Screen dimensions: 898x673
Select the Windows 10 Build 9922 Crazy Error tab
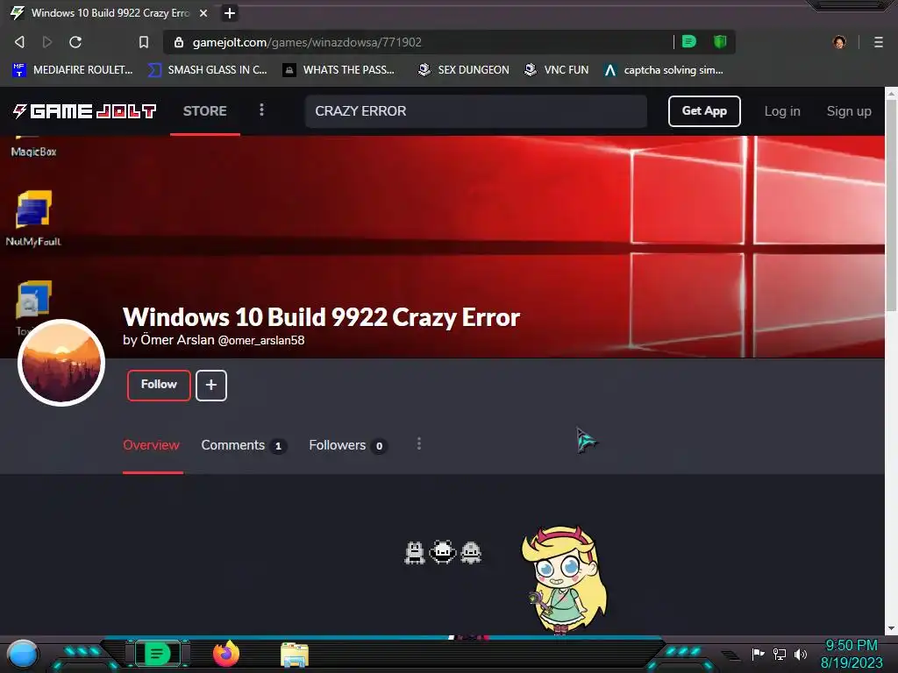(x=110, y=13)
